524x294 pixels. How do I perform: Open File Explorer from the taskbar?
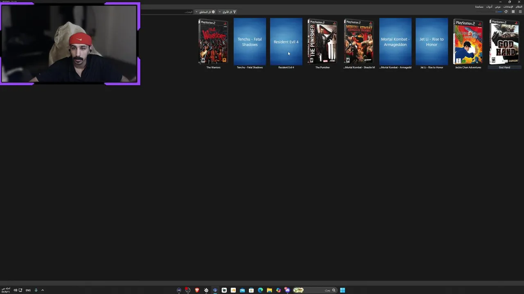[269, 290]
